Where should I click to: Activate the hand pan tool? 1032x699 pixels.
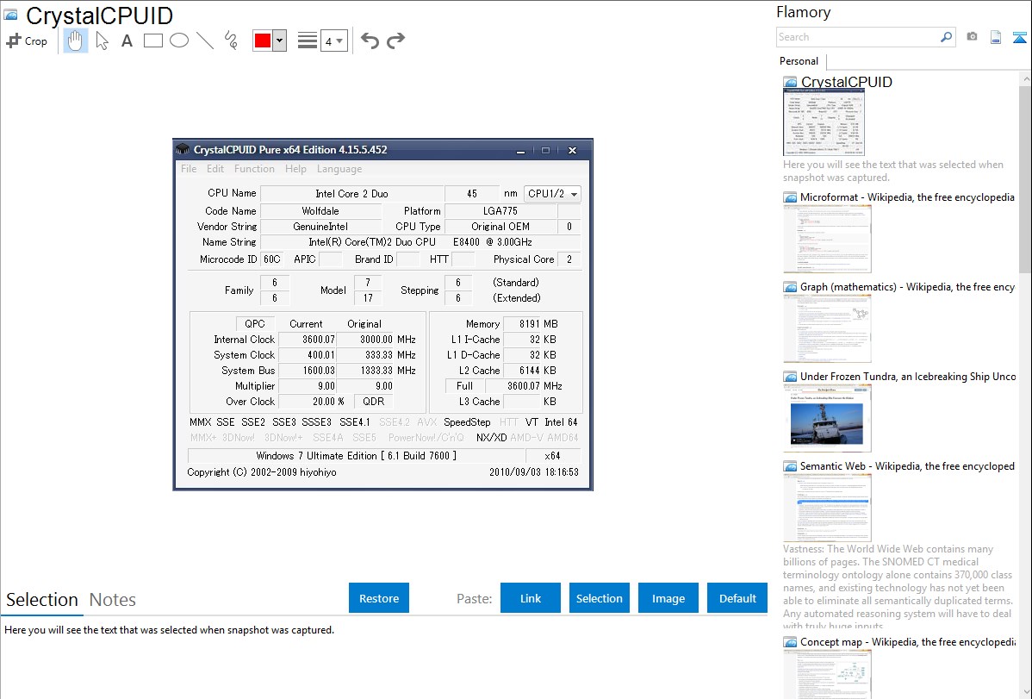(76, 41)
